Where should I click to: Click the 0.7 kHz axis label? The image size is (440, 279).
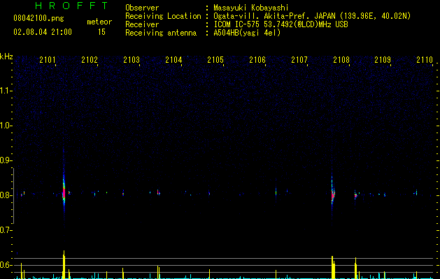6,230
